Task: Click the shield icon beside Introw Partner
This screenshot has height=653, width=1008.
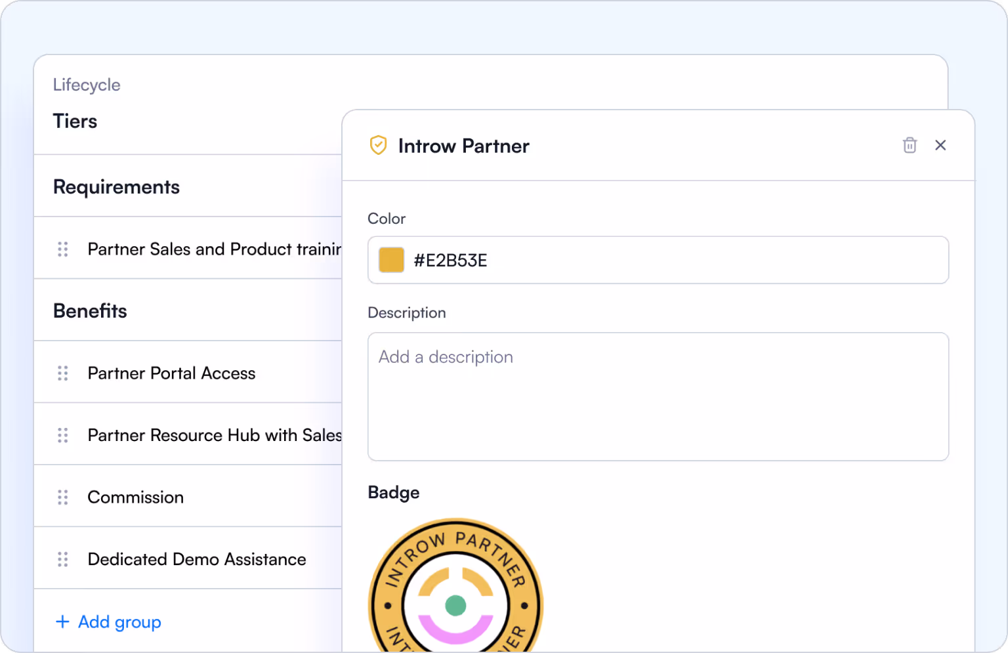Action: [x=378, y=145]
